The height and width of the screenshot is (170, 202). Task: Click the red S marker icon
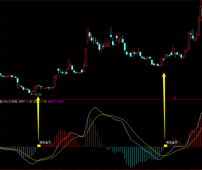tap(175, 98)
